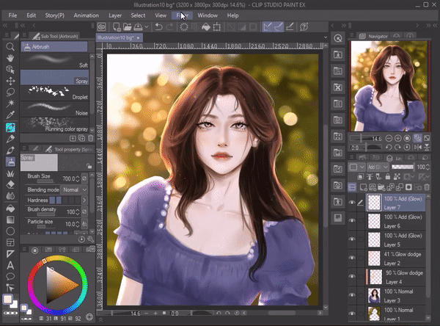
Task: Select the Gradient tool
Action: point(10,219)
